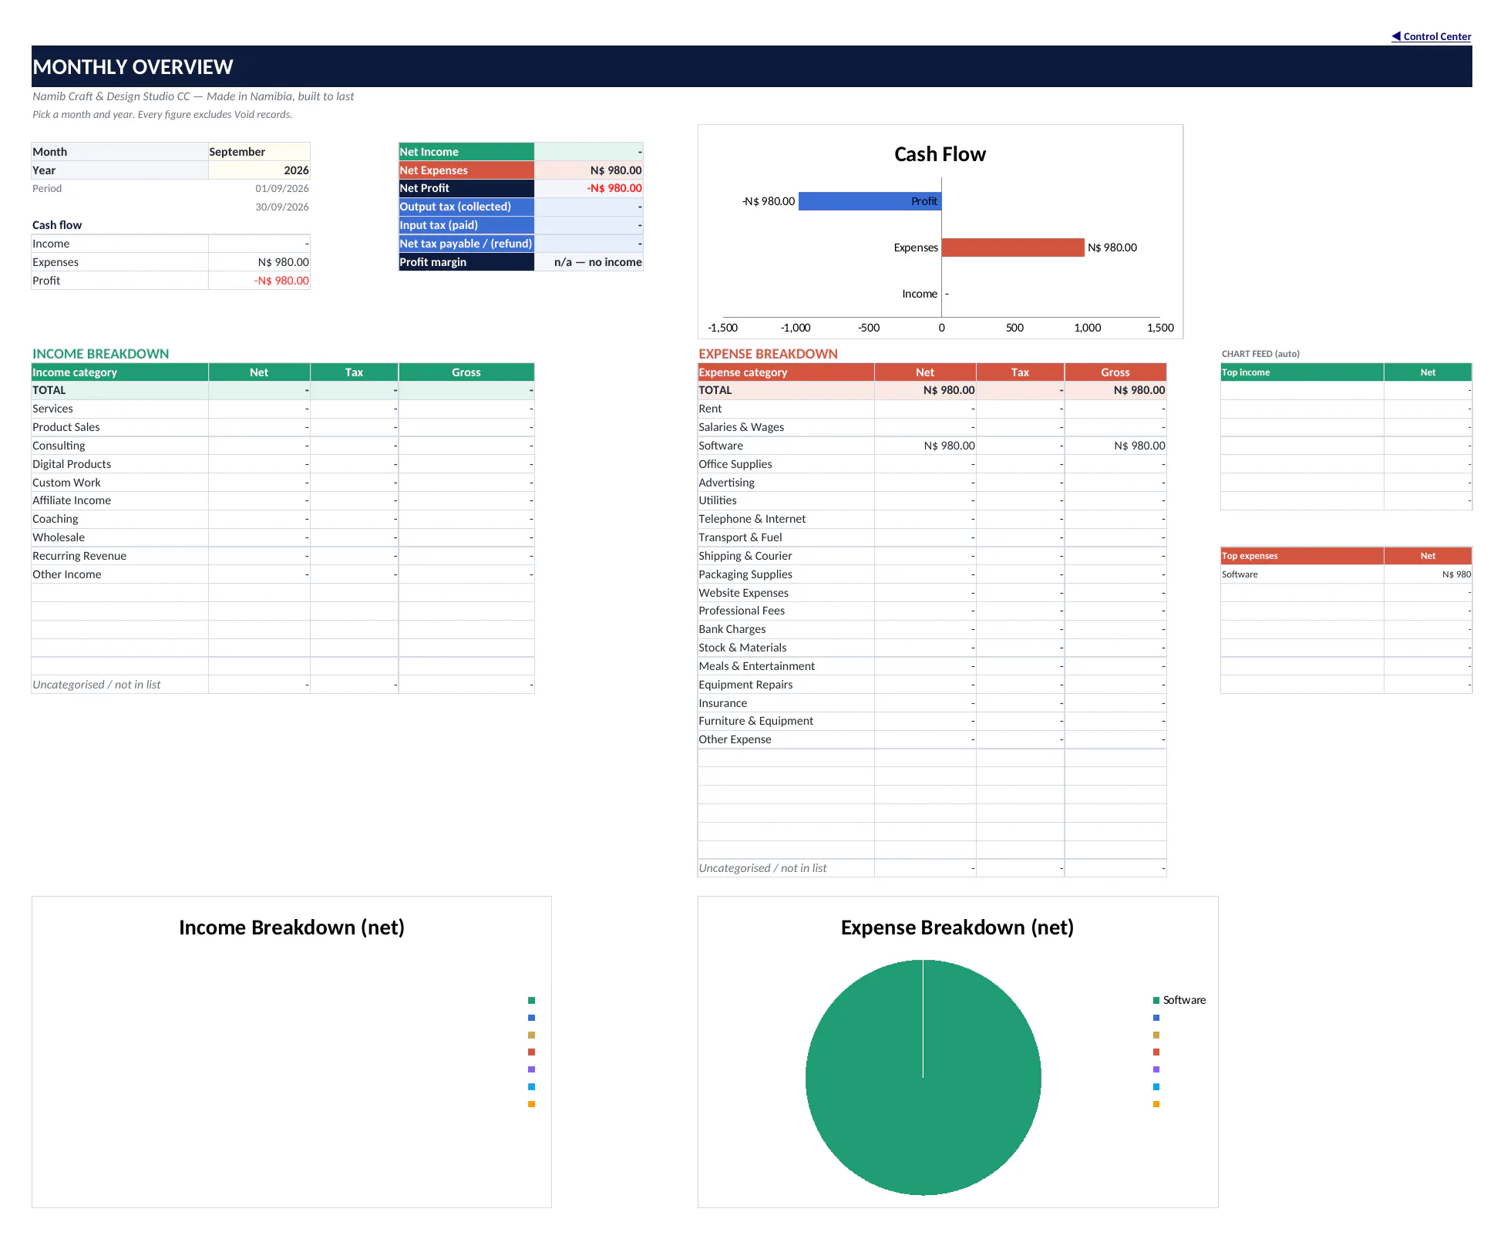The width and height of the screenshot is (1504, 1239).
Task: Select the Affiliate Income row
Action: (x=283, y=500)
